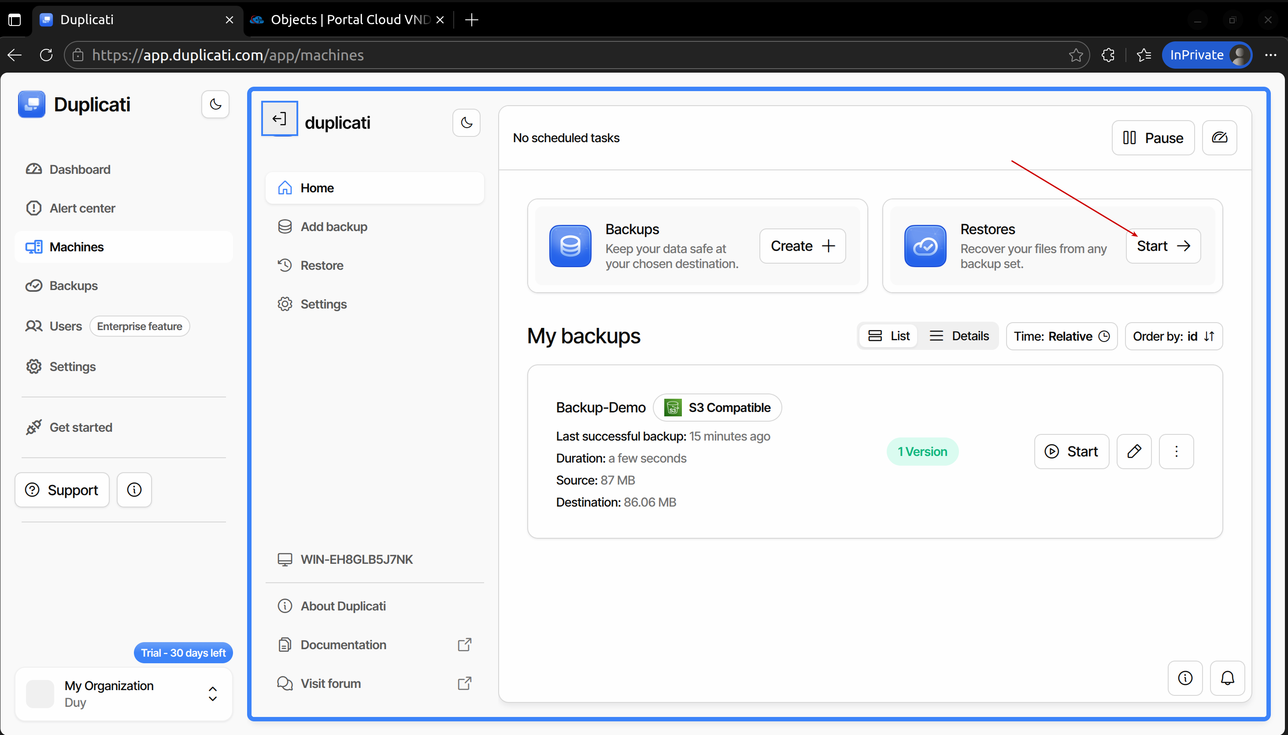Open the Order by: id sort menu
The width and height of the screenshot is (1288, 735).
pyautogui.click(x=1173, y=336)
